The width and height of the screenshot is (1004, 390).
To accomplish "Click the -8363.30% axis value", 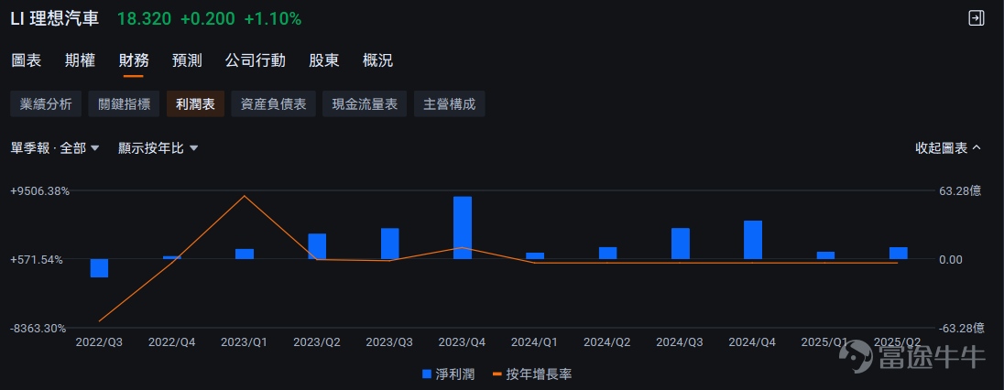I will pos(38,329).
